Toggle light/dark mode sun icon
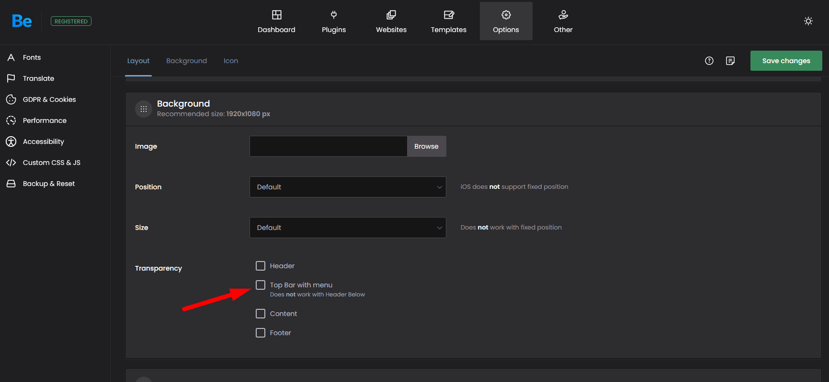 [x=808, y=21]
